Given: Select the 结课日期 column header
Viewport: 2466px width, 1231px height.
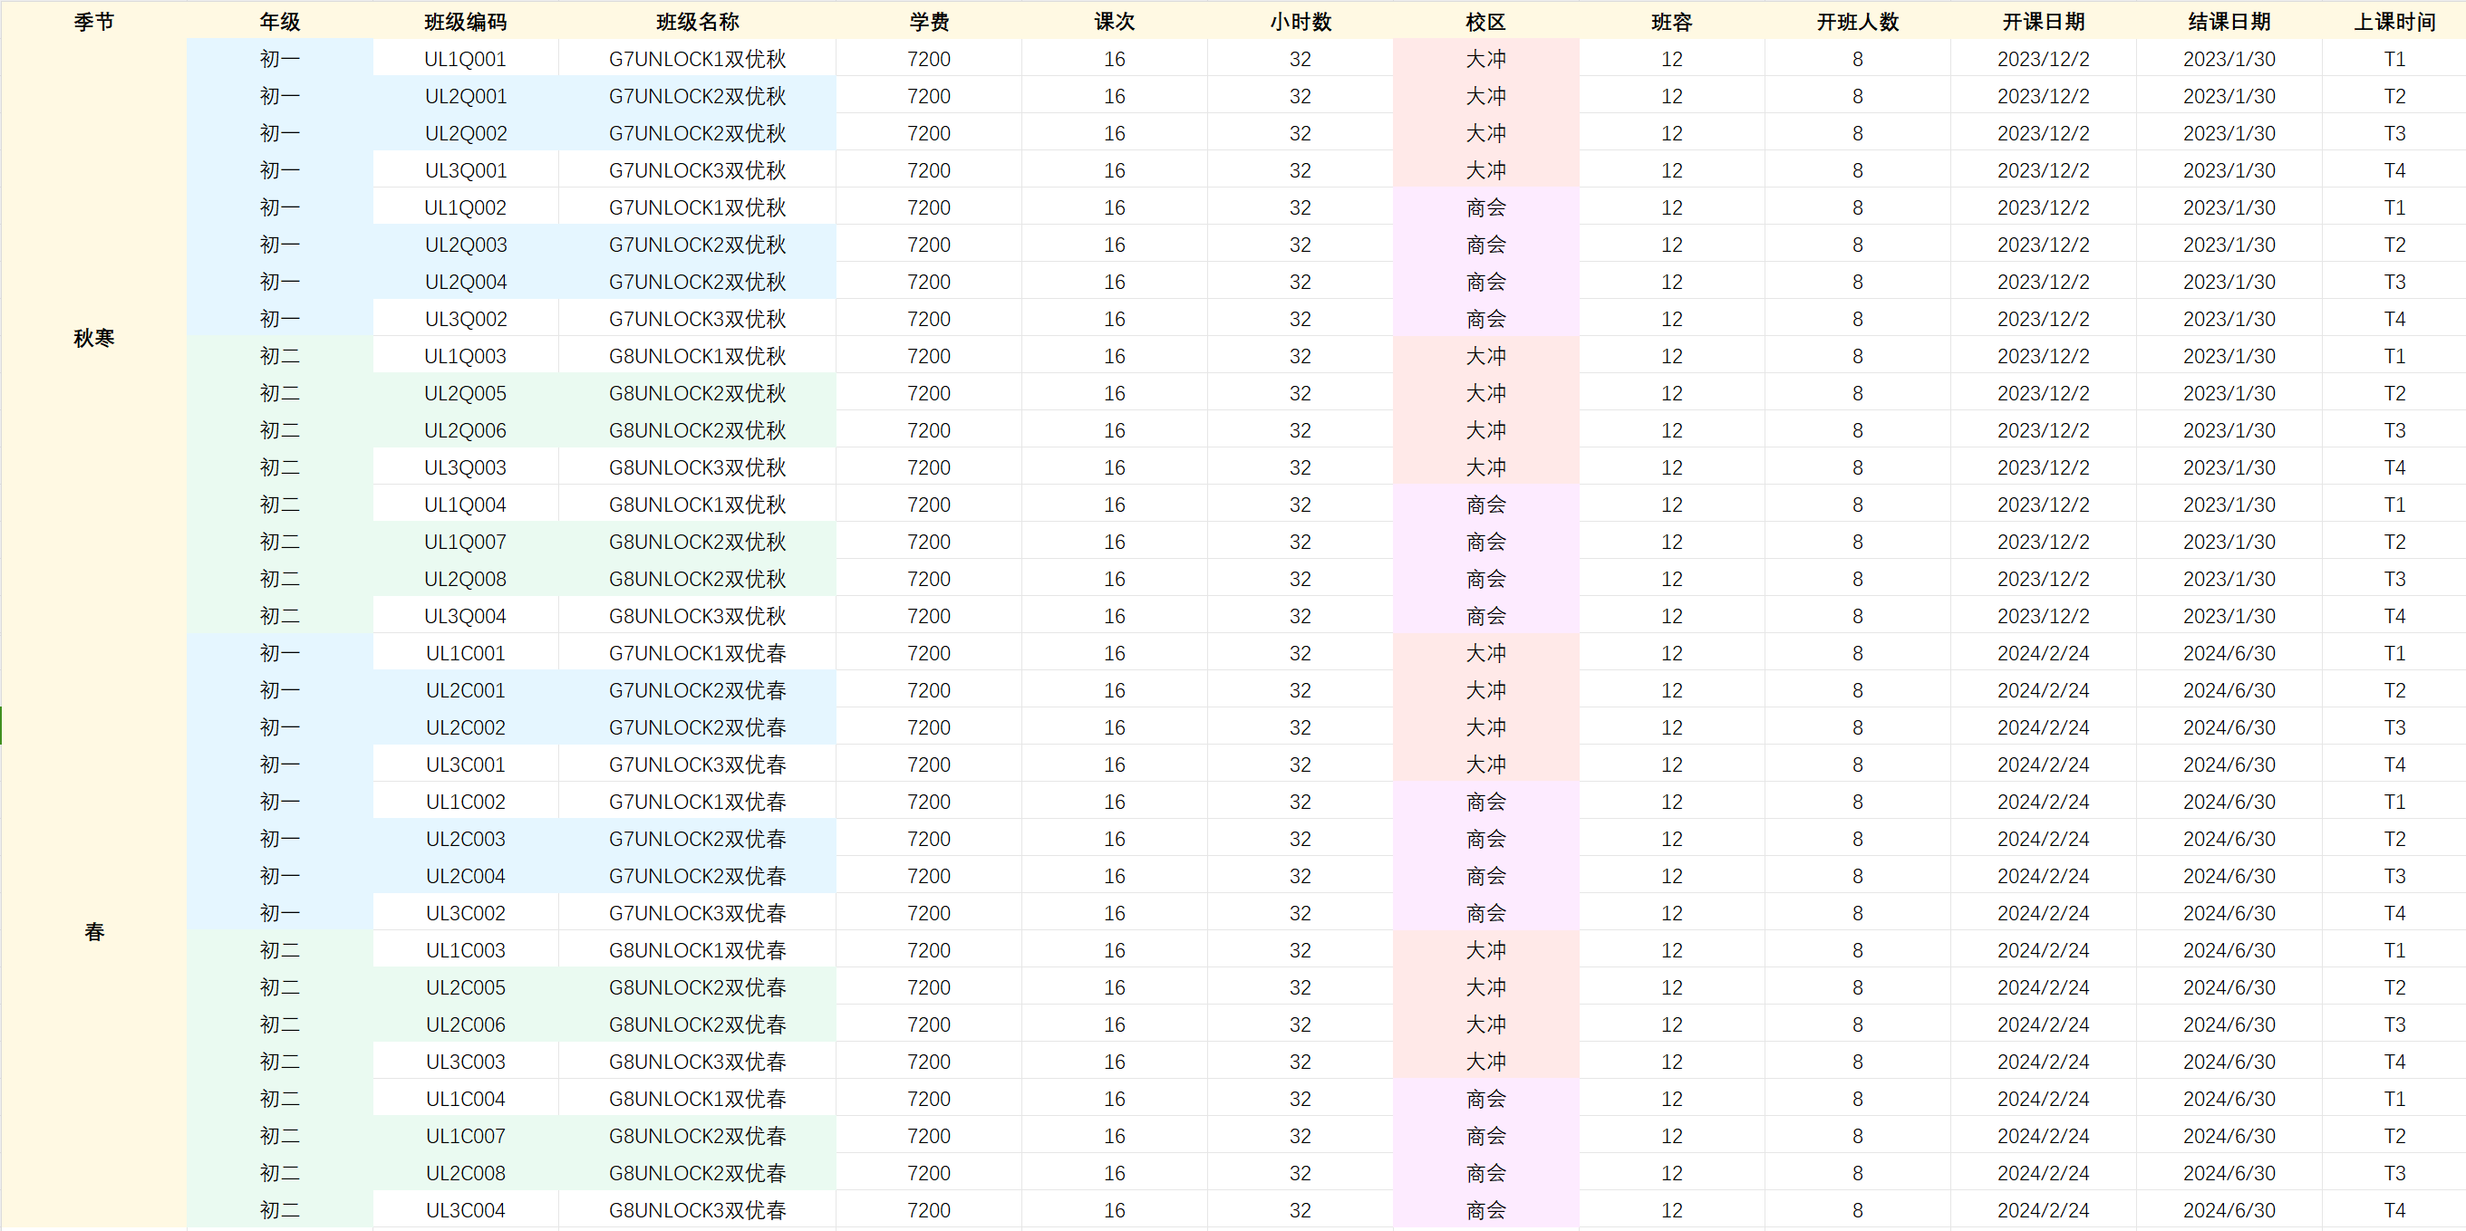Looking at the screenshot, I should pos(2229,21).
